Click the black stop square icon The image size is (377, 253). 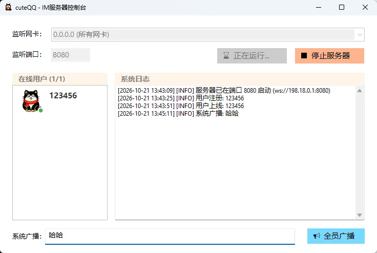point(304,56)
